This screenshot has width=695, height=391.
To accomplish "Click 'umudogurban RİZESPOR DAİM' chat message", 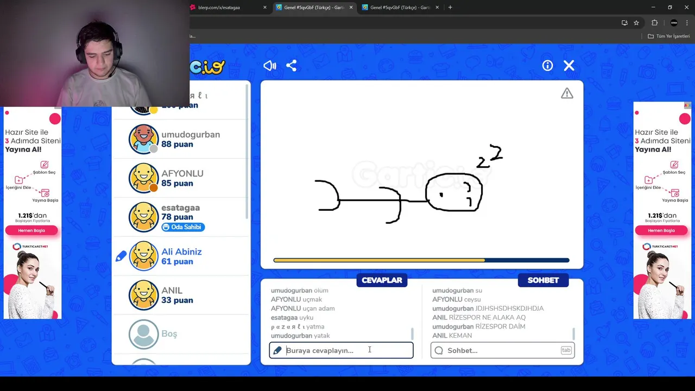I will [478, 327].
